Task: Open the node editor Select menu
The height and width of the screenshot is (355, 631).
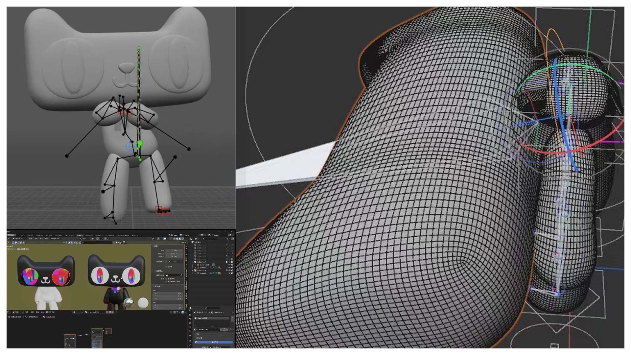Action: pyautogui.click(x=32, y=312)
